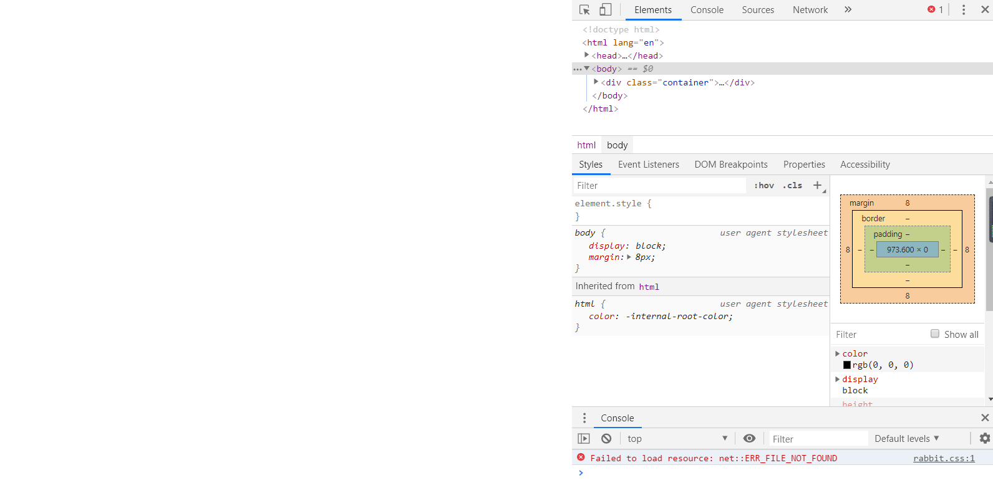Click the black rgb(0, 0, 0) swatch
Image resolution: width=993 pixels, height=493 pixels.
[x=847, y=365]
